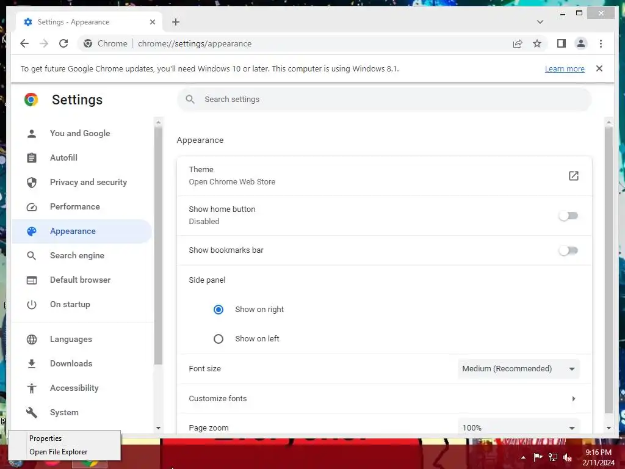Enable the Show home button toggle
This screenshot has height=469, width=625.
tap(568, 216)
